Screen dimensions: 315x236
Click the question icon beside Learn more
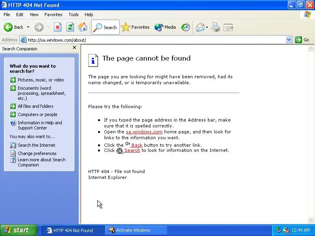(13, 160)
